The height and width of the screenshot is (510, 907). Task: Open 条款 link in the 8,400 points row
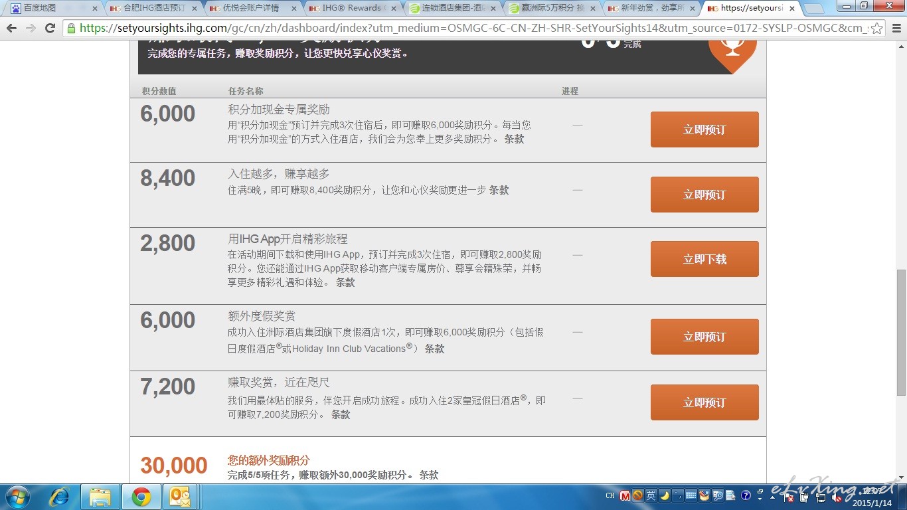pos(499,190)
